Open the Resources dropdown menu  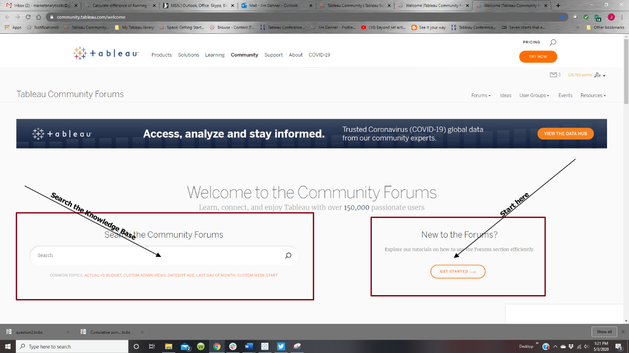(x=593, y=95)
